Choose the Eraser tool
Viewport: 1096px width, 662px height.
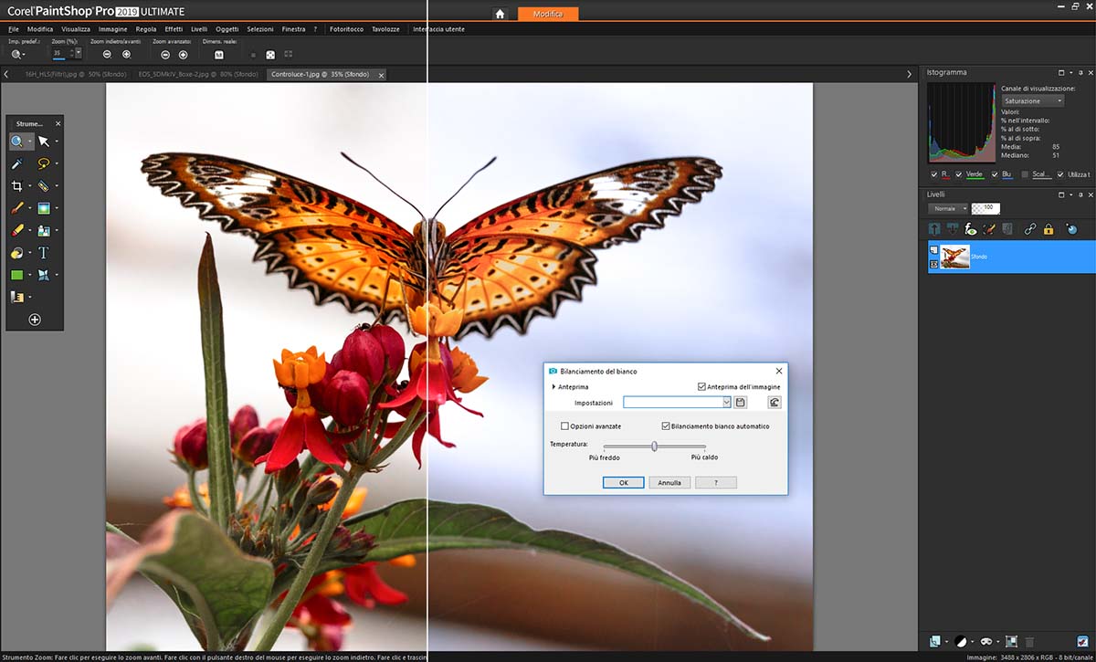[x=17, y=230]
